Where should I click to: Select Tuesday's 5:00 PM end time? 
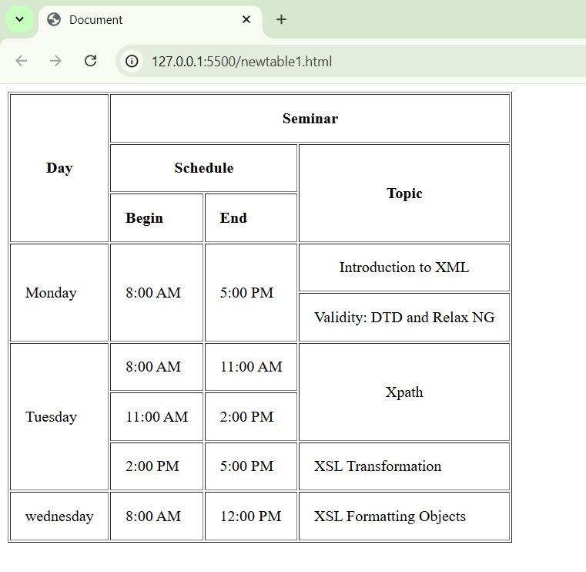click(x=251, y=466)
